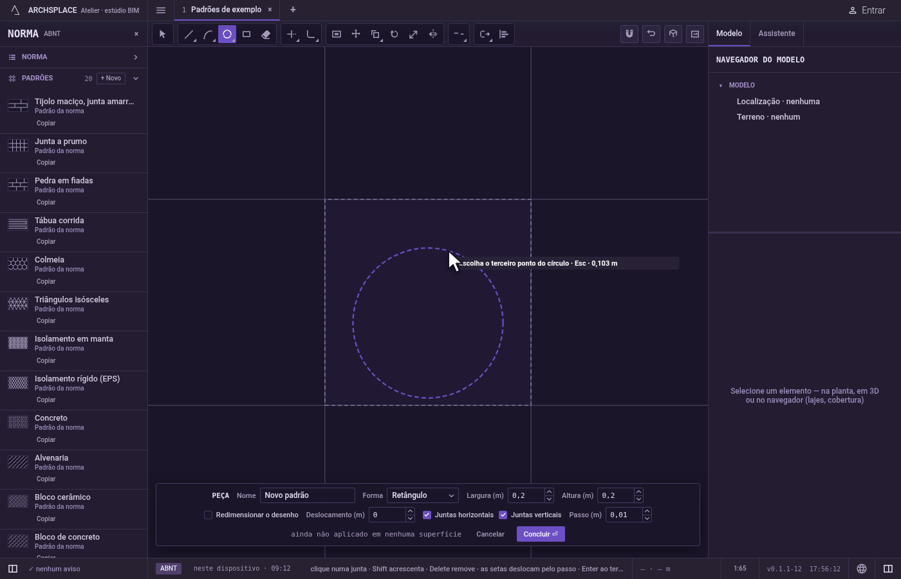Select the circle drawing tool
The image size is (901, 579).
[227, 34]
